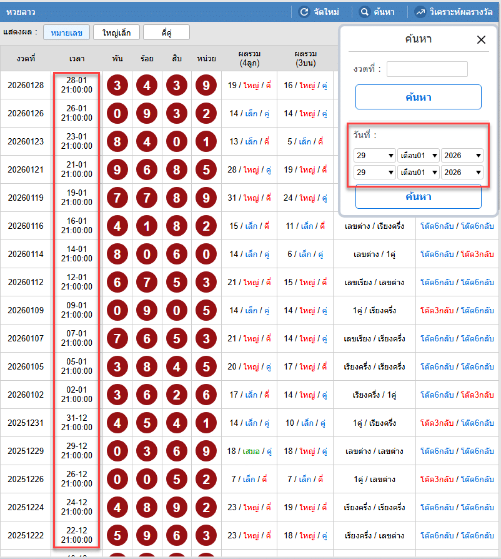Screen dimensions: 501x559
Task: Select draw number 20260128 in the table
Action: (x=26, y=86)
